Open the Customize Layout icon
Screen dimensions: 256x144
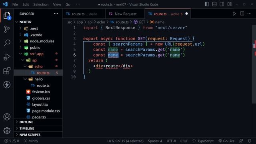click(229, 4)
